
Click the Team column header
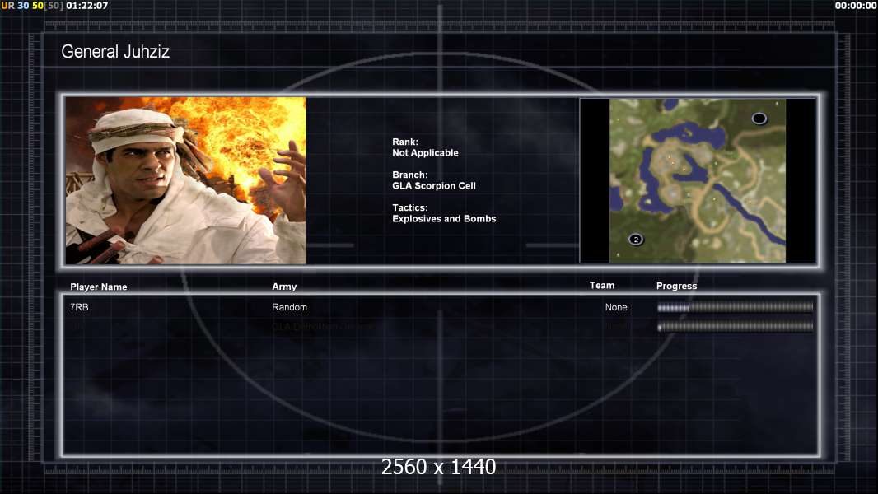coord(602,286)
